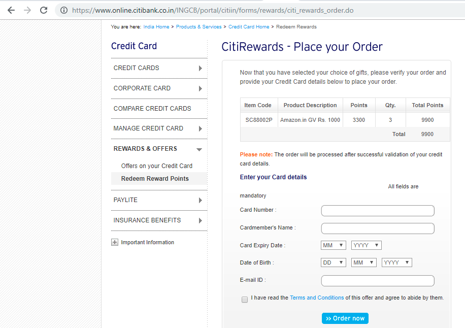Click the Product Description column header
Screen dimensions: 465x328
pyautogui.click(x=310, y=105)
